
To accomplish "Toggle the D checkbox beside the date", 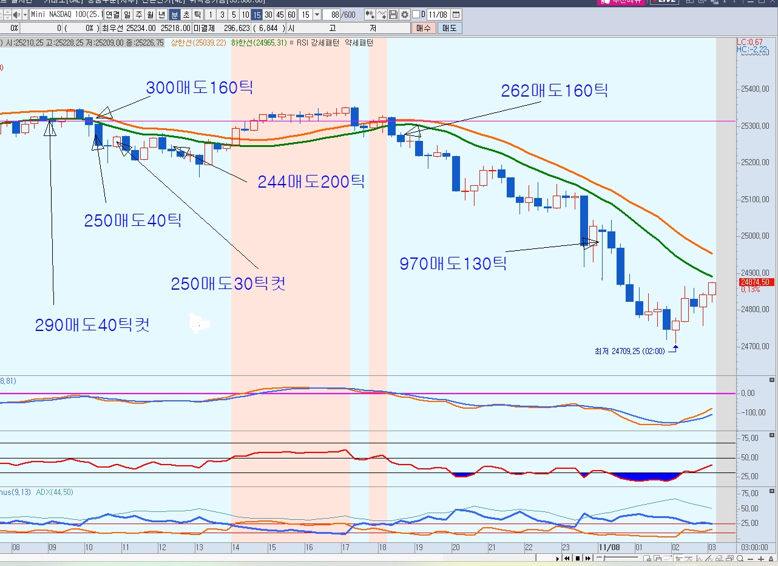I will point(416,14).
